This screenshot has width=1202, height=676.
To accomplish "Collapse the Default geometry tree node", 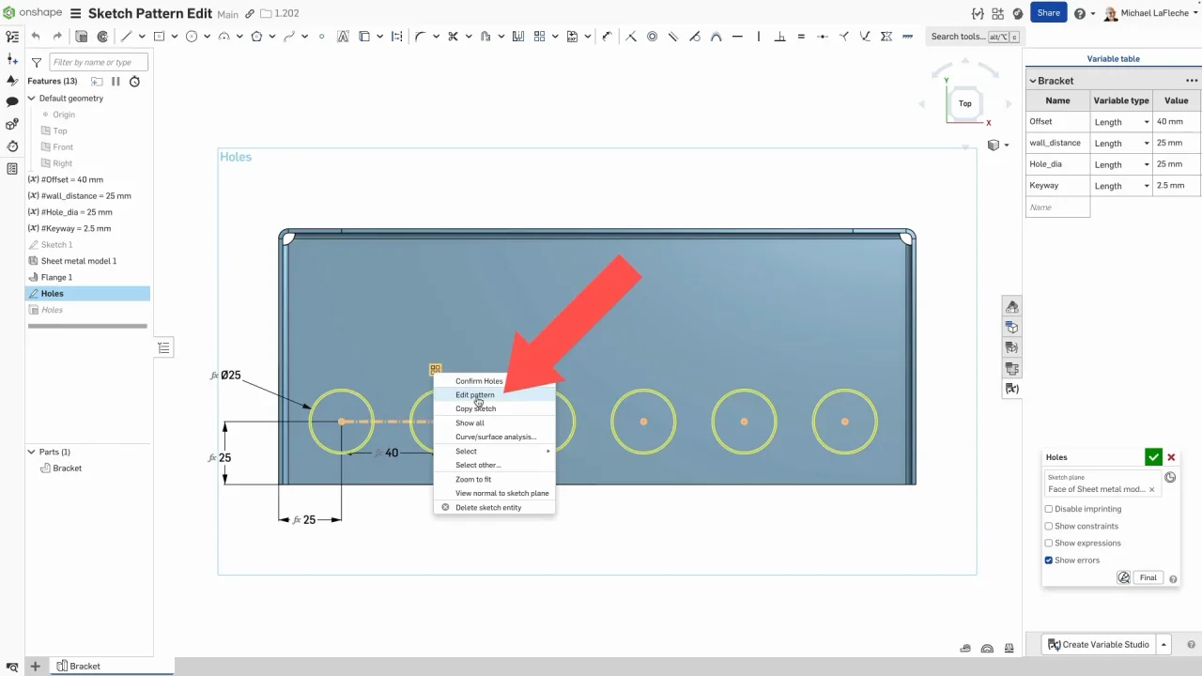I will [31, 99].
